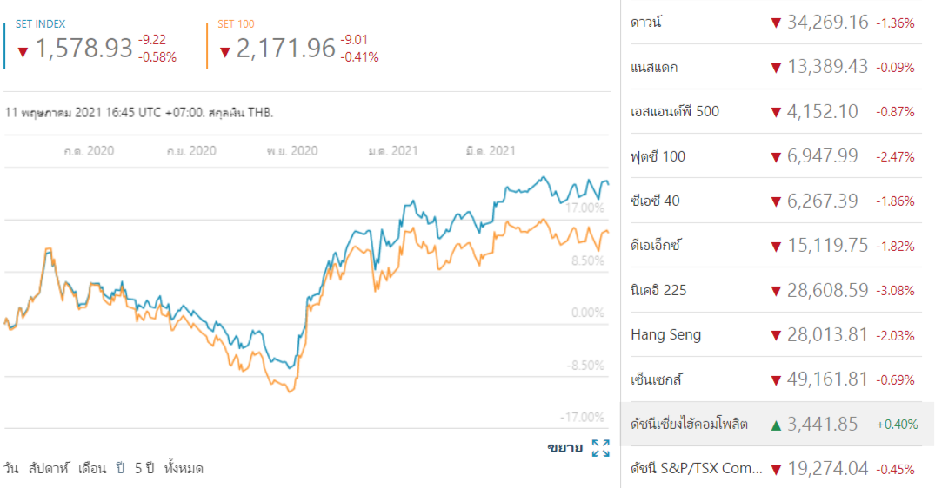The width and height of the screenshot is (935, 488).
Task: Select the วัน (day) time range
Action: coord(12,469)
